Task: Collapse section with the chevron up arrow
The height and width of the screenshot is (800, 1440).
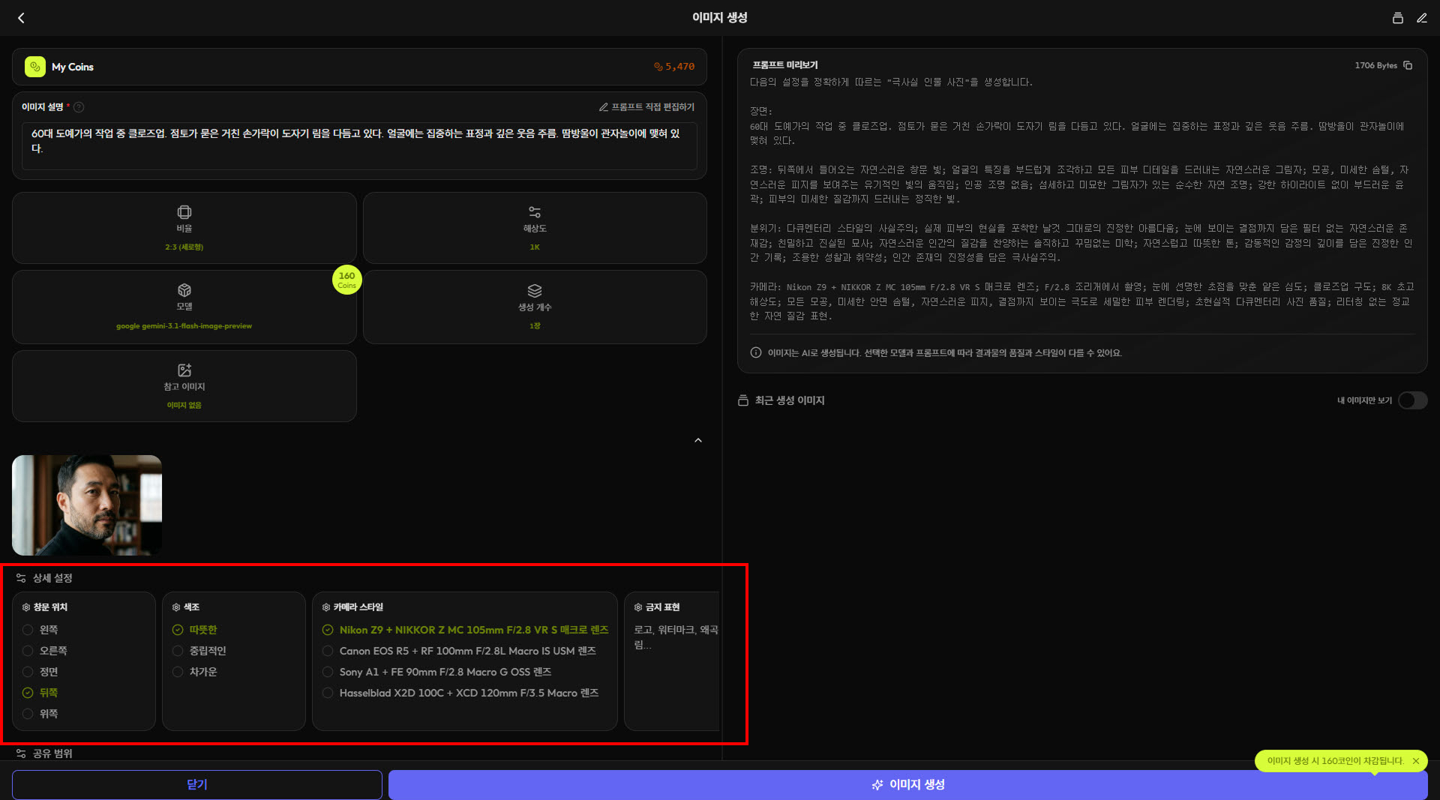Action: [697, 441]
